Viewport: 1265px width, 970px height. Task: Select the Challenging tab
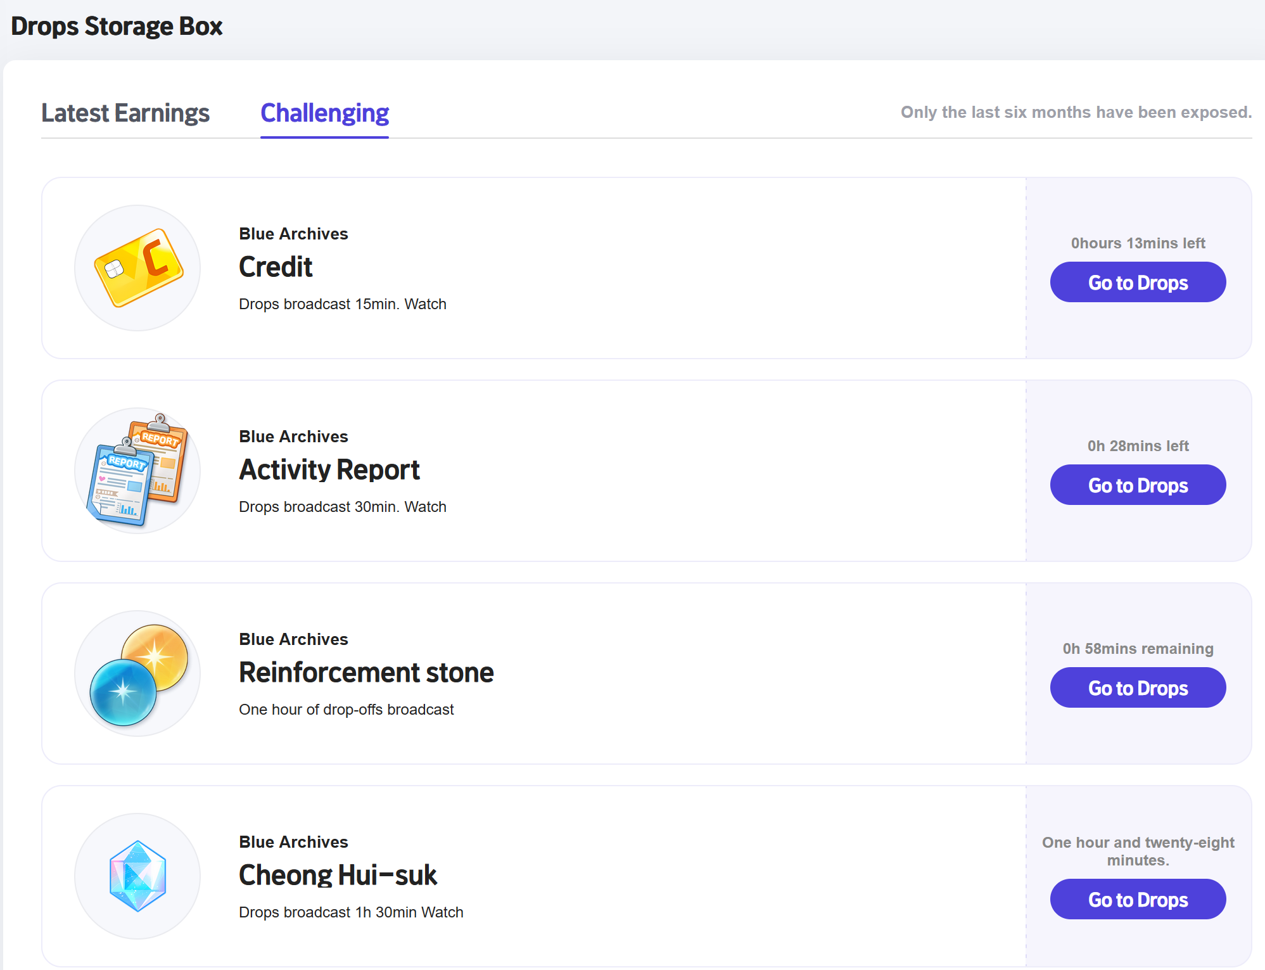pos(324,113)
